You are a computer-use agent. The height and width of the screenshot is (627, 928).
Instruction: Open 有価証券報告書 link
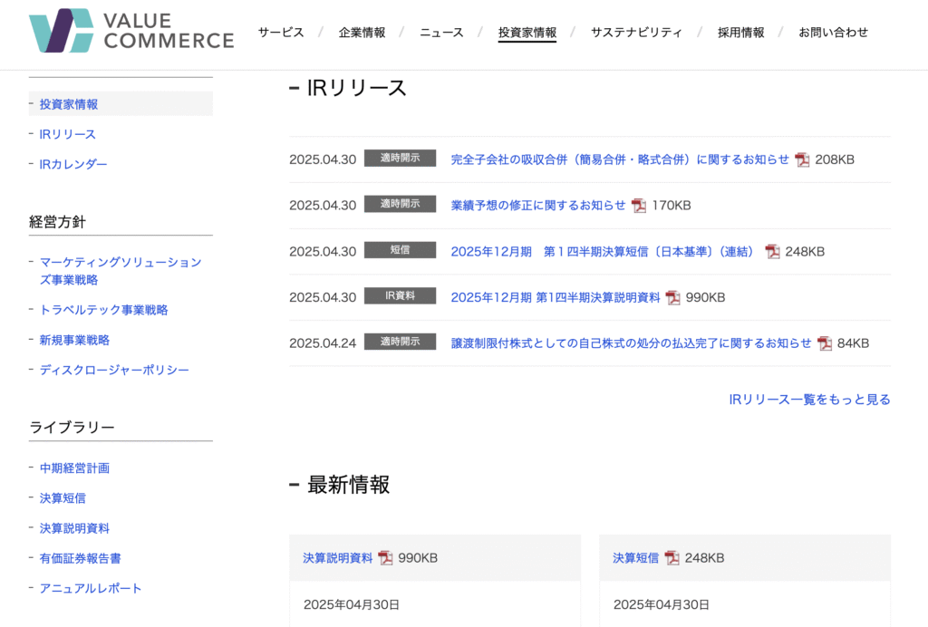click(x=81, y=558)
